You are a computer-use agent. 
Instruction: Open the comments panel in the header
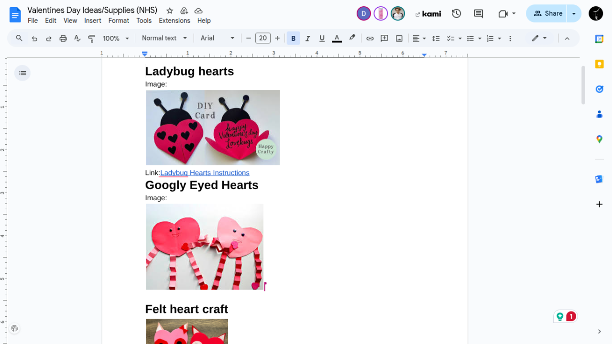(x=478, y=13)
